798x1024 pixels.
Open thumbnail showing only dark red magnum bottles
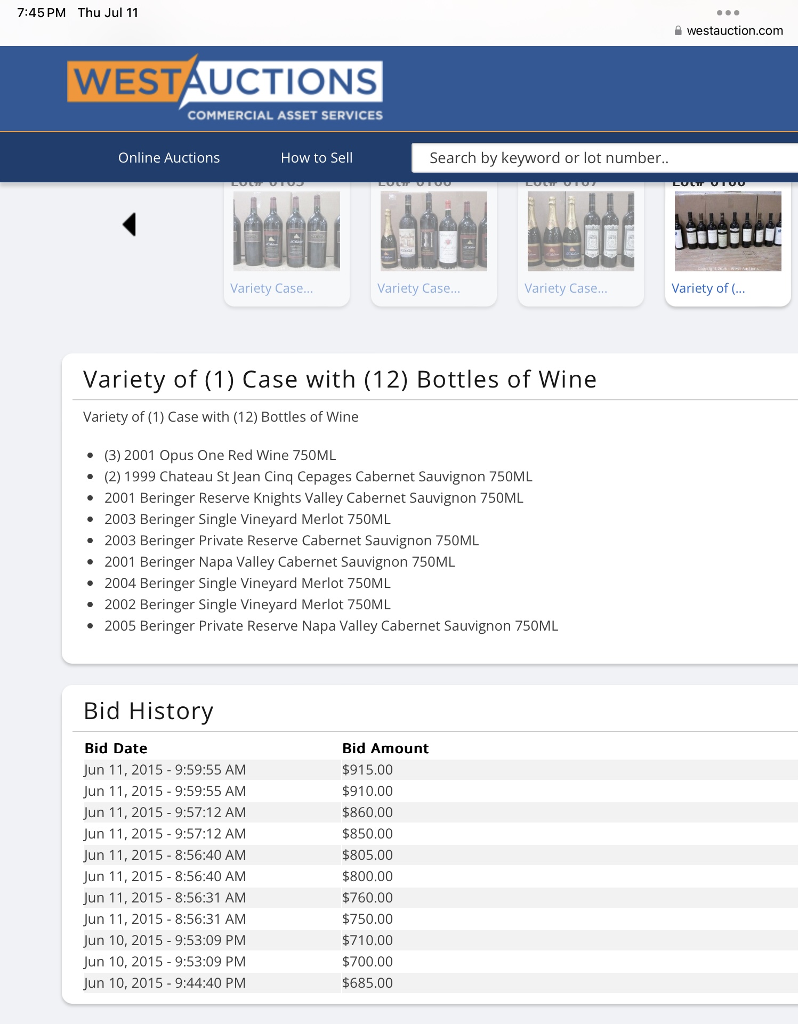(x=286, y=231)
